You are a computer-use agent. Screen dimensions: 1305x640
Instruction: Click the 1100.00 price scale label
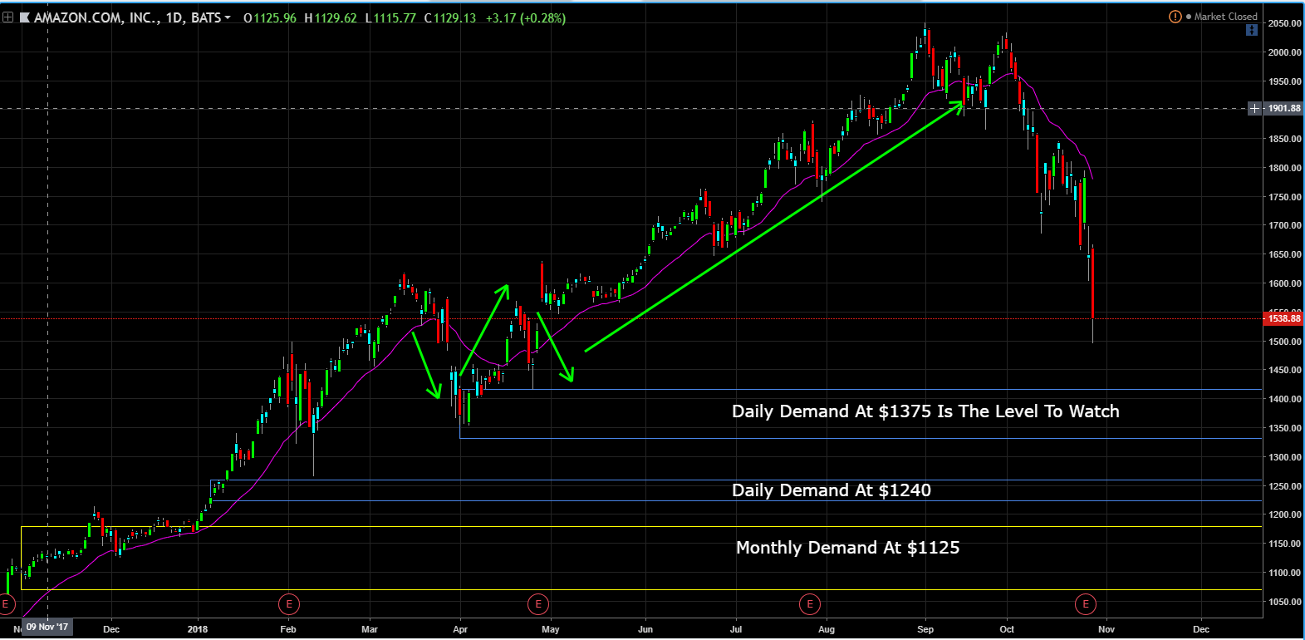coord(1284,573)
